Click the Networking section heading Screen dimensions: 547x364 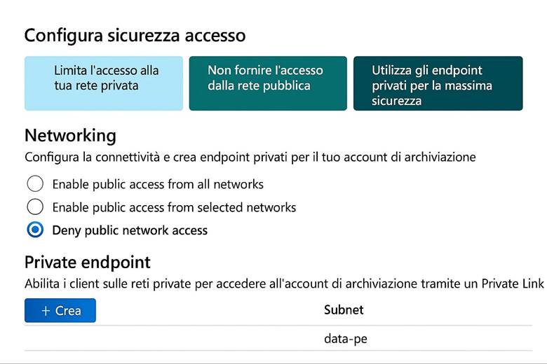point(70,135)
